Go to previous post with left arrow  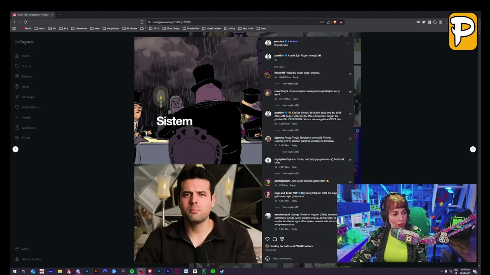(x=15, y=149)
